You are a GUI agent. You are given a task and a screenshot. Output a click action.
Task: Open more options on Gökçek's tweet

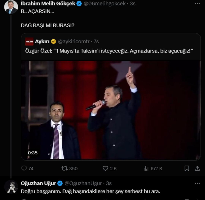point(197,4)
